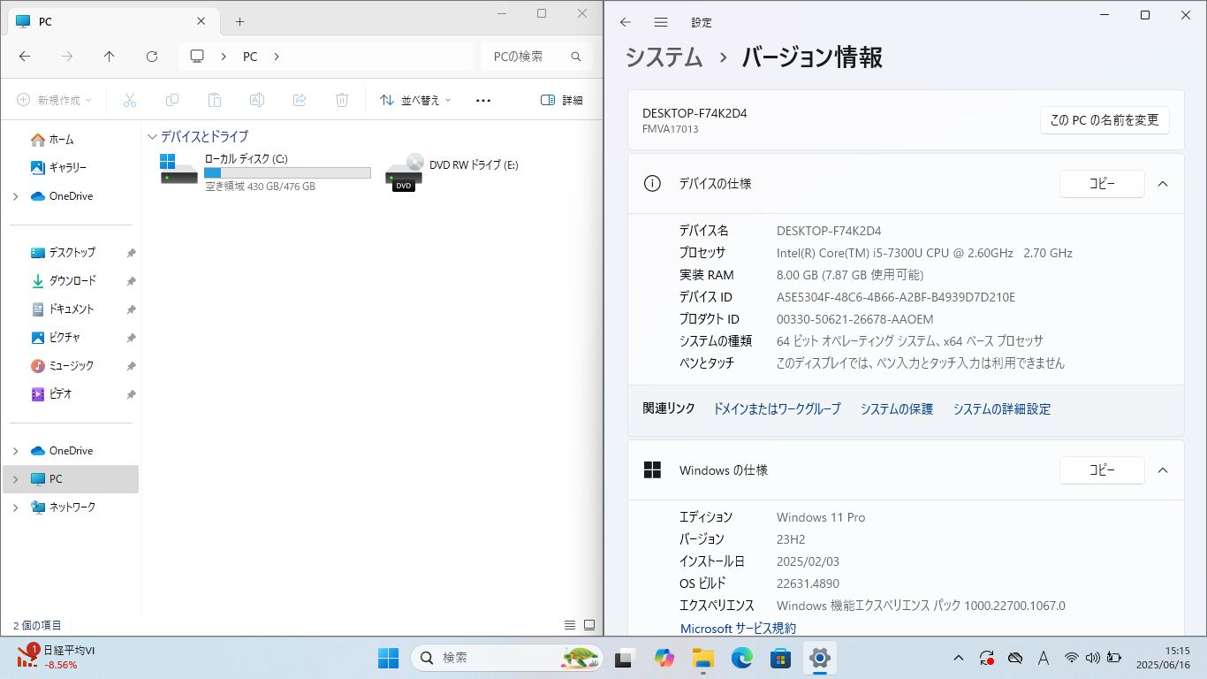This screenshot has width=1207, height=679.
Task: Open the hamburger navigation menu in Settings
Action: pos(661,22)
